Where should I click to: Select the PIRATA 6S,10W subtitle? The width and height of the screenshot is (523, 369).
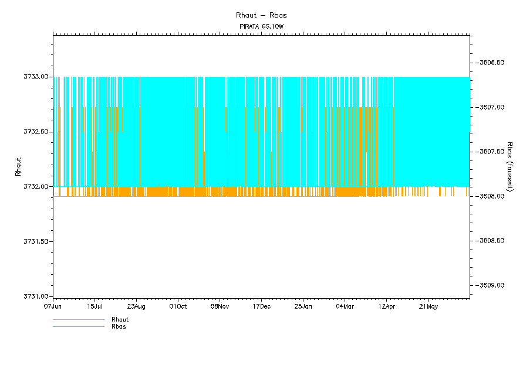pos(261,27)
